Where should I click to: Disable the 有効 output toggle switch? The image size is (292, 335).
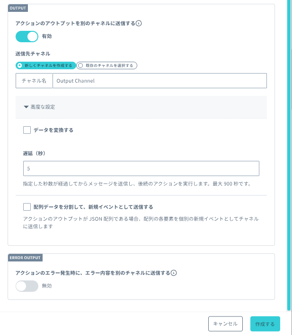click(27, 37)
